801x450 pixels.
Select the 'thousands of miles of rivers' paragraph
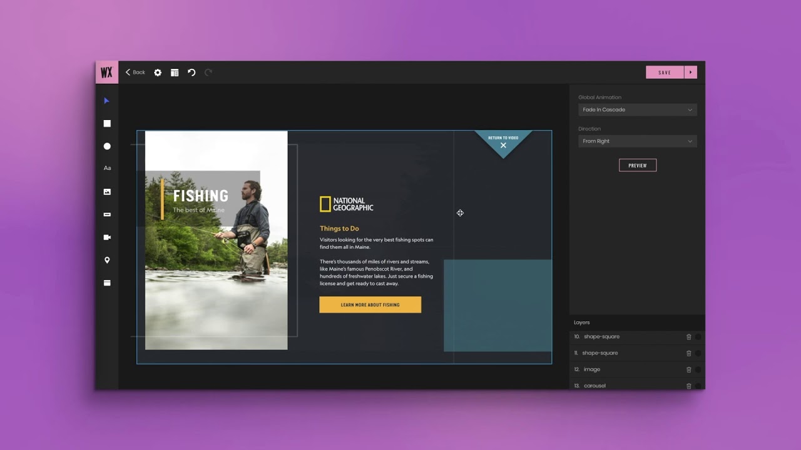[376, 272]
